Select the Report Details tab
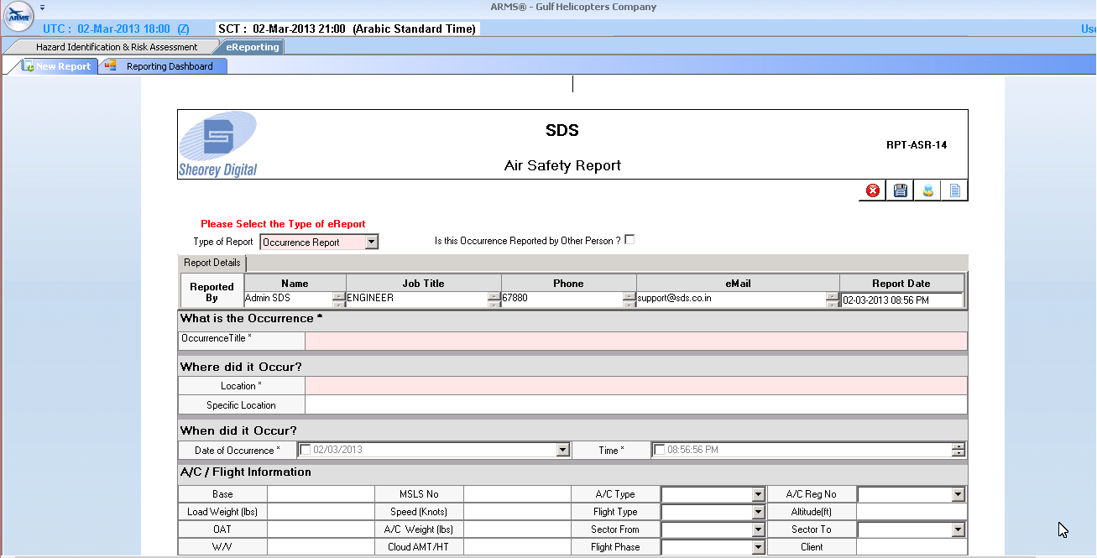The height and width of the screenshot is (558, 1097). tap(212, 263)
